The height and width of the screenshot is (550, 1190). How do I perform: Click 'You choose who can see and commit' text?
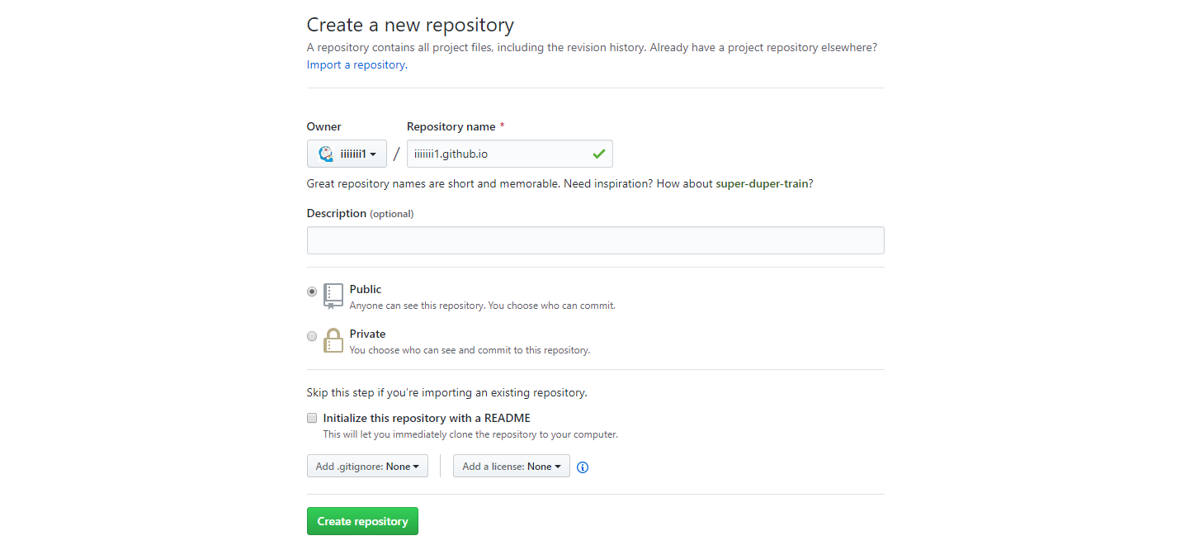point(470,350)
